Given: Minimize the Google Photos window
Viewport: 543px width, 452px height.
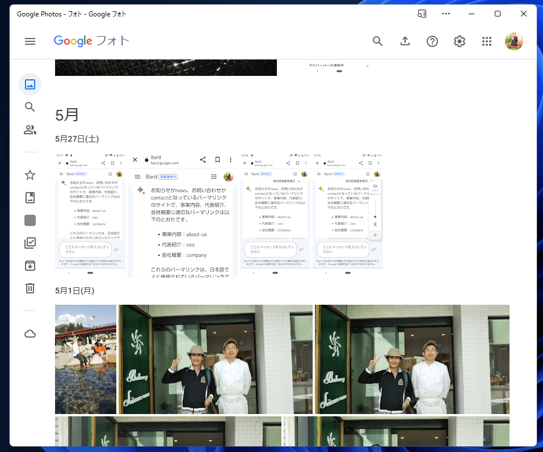Looking at the screenshot, I should coord(472,14).
